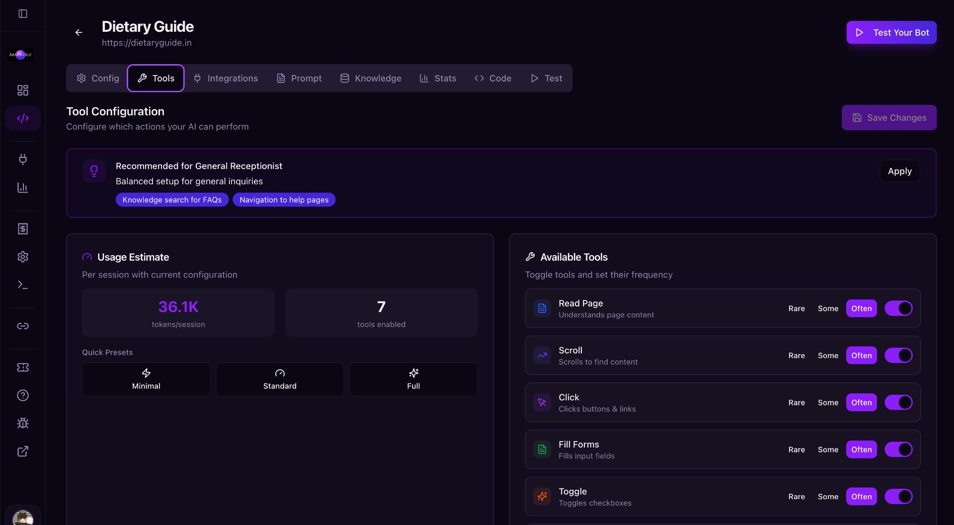This screenshot has height=525, width=954.
Task: Open the Integrations tab
Action: tap(226, 78)
